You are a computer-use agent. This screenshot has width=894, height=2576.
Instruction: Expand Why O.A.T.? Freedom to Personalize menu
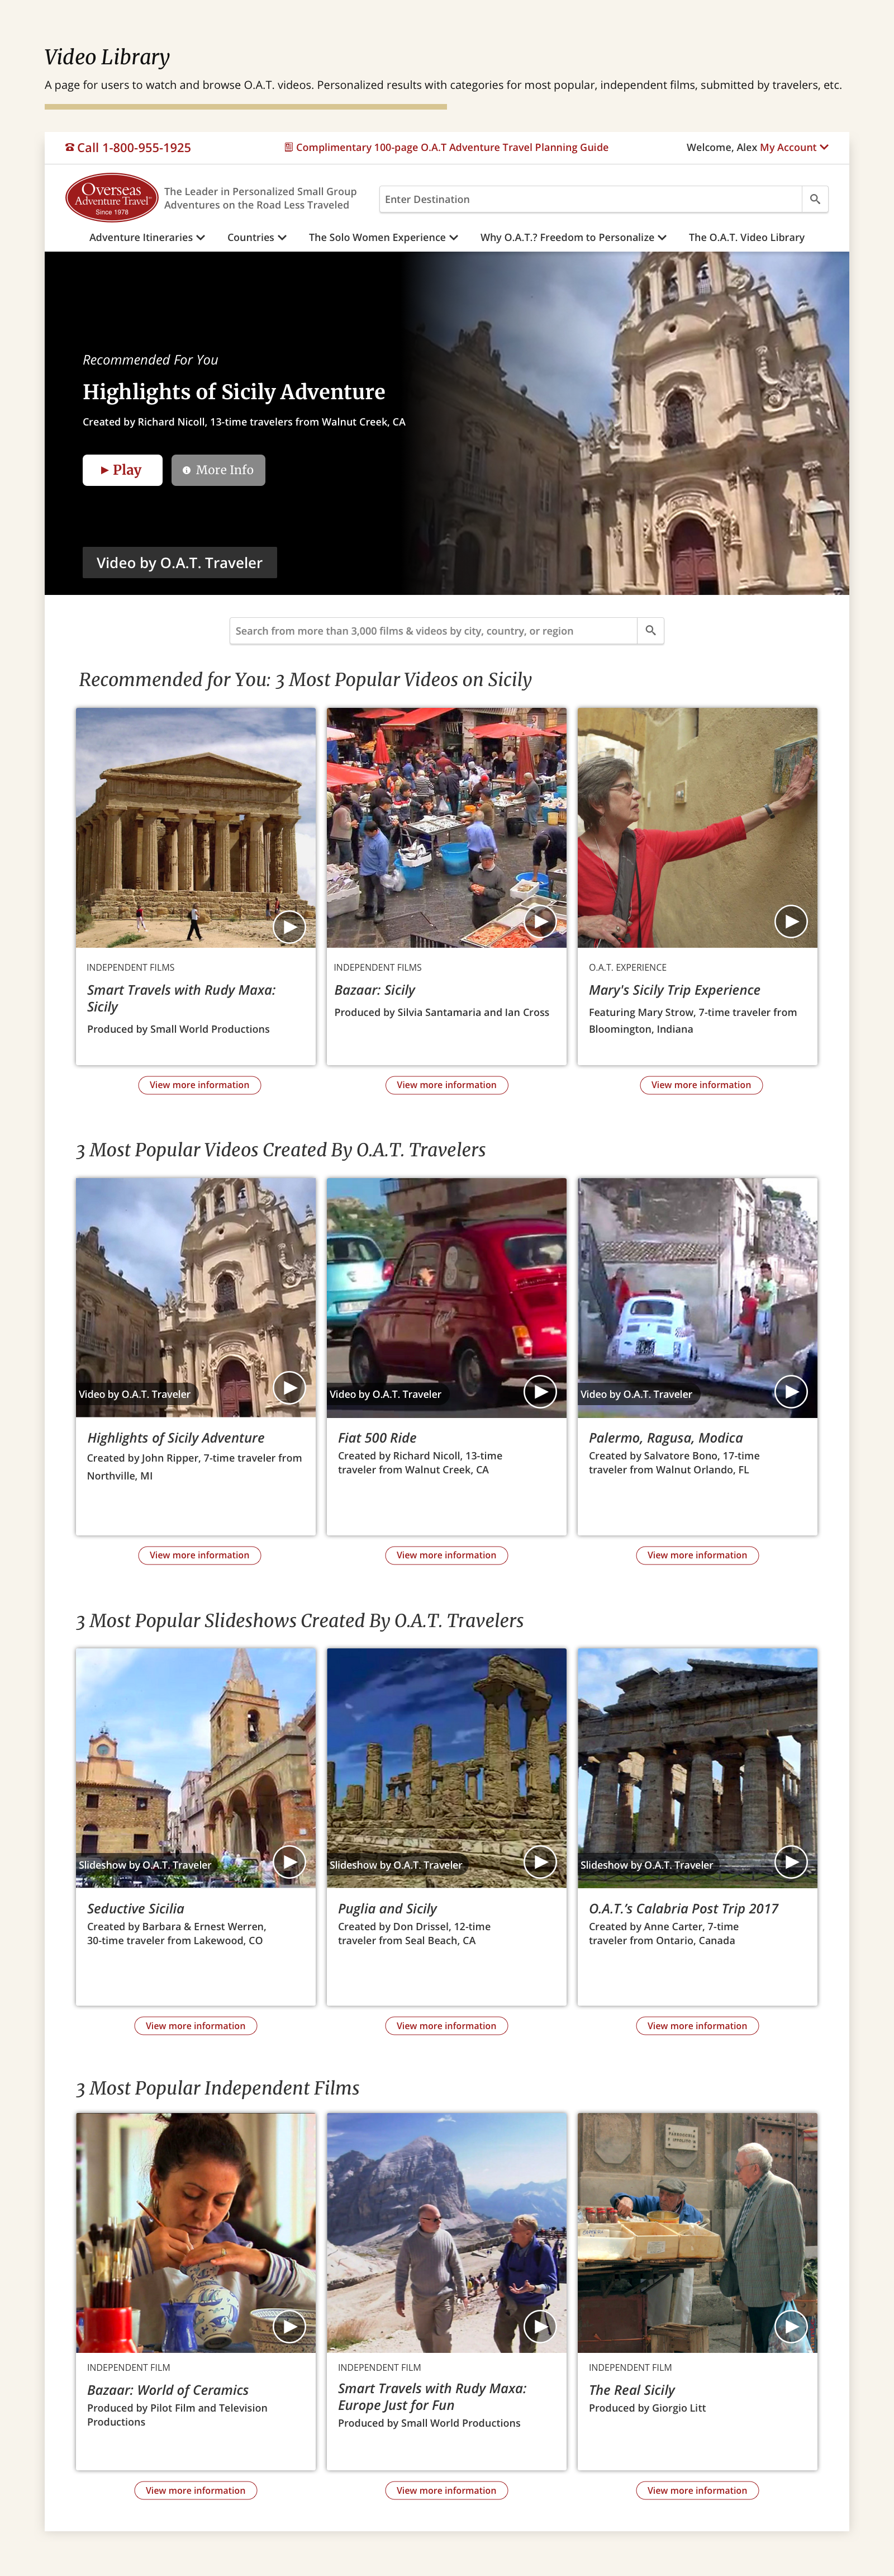[573, 237]
